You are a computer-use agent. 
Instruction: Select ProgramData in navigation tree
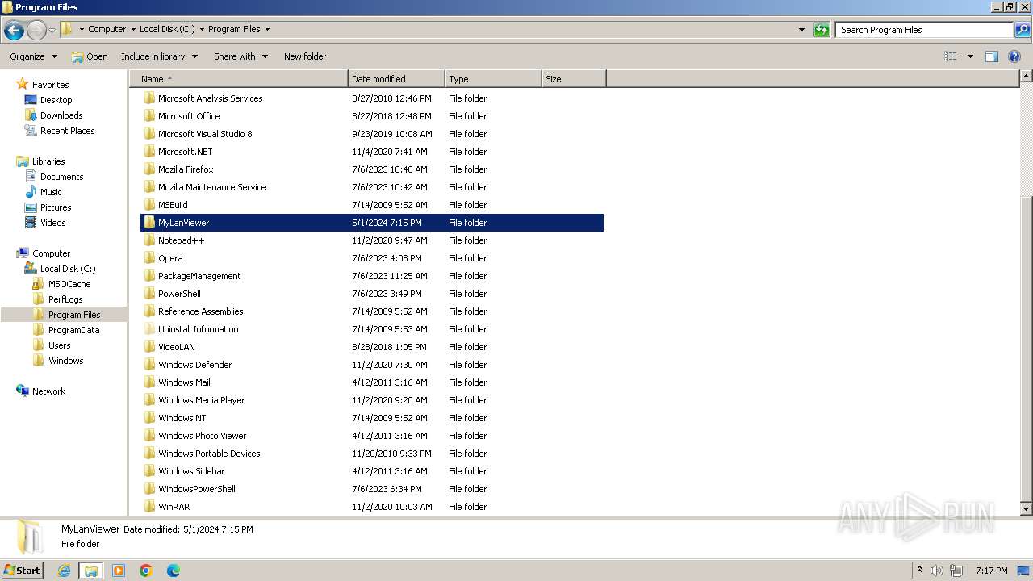pos(73,330)
